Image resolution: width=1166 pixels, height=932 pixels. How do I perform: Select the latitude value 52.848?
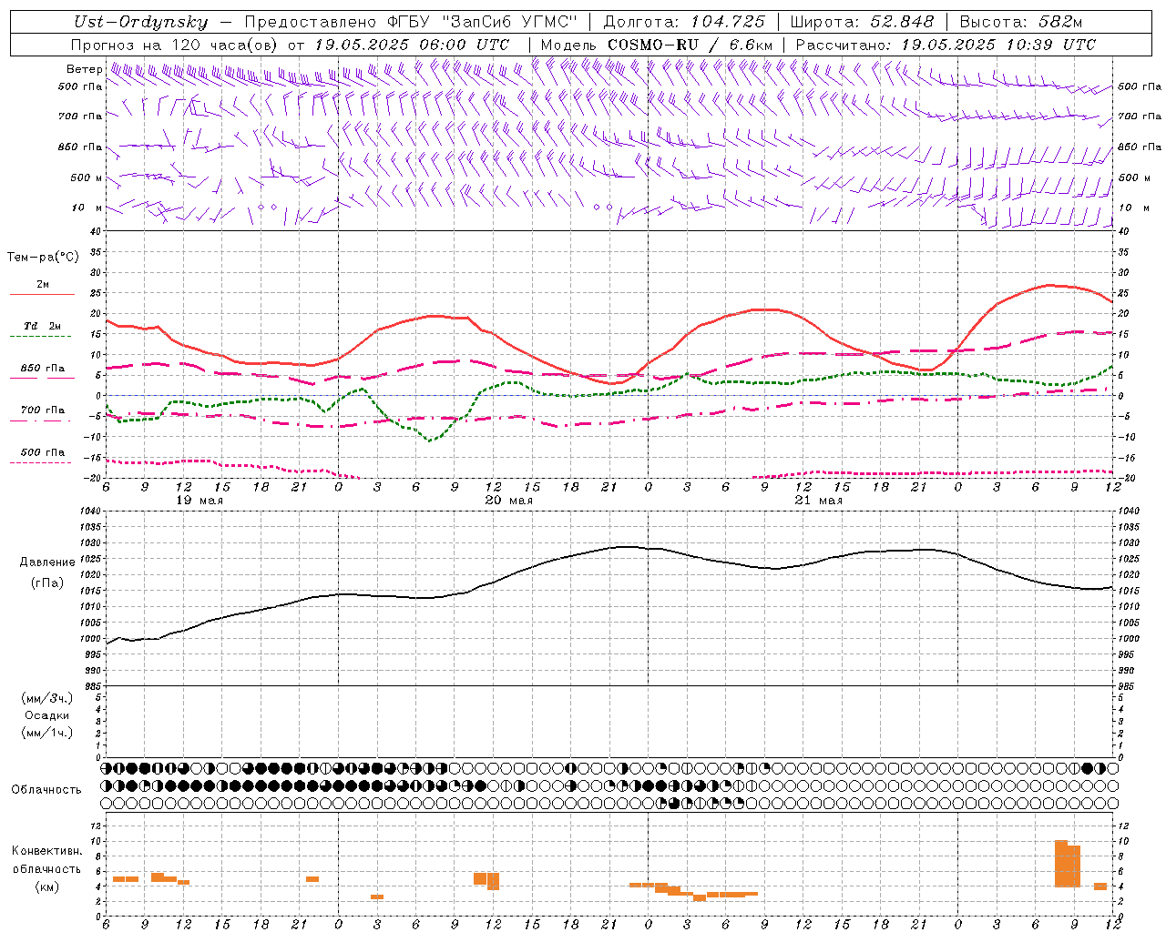[900, 22]
